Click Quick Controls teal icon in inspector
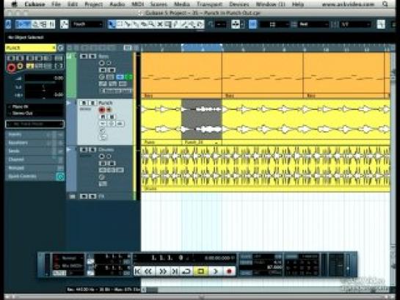 tap(60, 176)
